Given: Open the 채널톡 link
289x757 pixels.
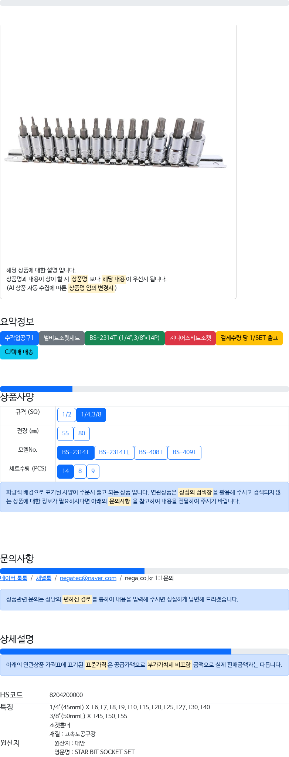Looking at the screenshot, I should click(43, 578).
